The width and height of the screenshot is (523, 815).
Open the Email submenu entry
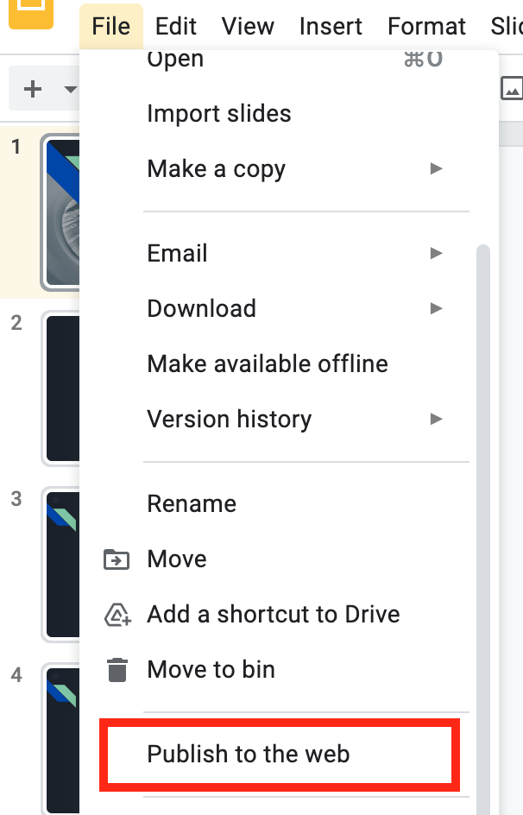178,254
